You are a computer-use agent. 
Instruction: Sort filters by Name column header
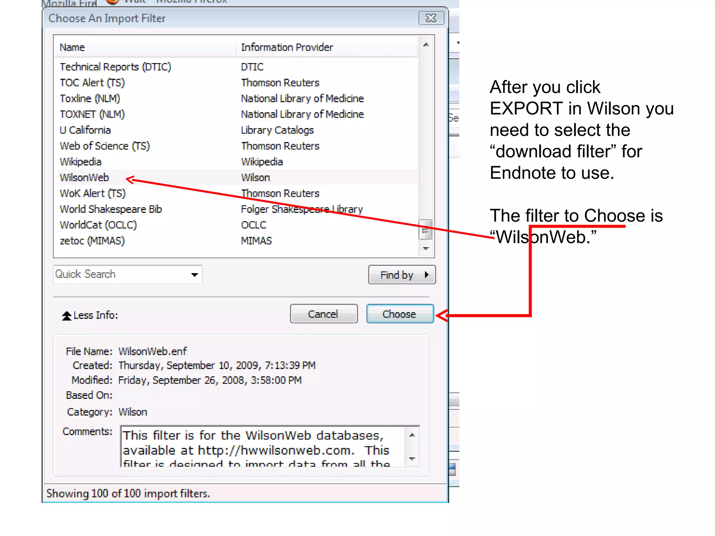[x=145, y=47]
